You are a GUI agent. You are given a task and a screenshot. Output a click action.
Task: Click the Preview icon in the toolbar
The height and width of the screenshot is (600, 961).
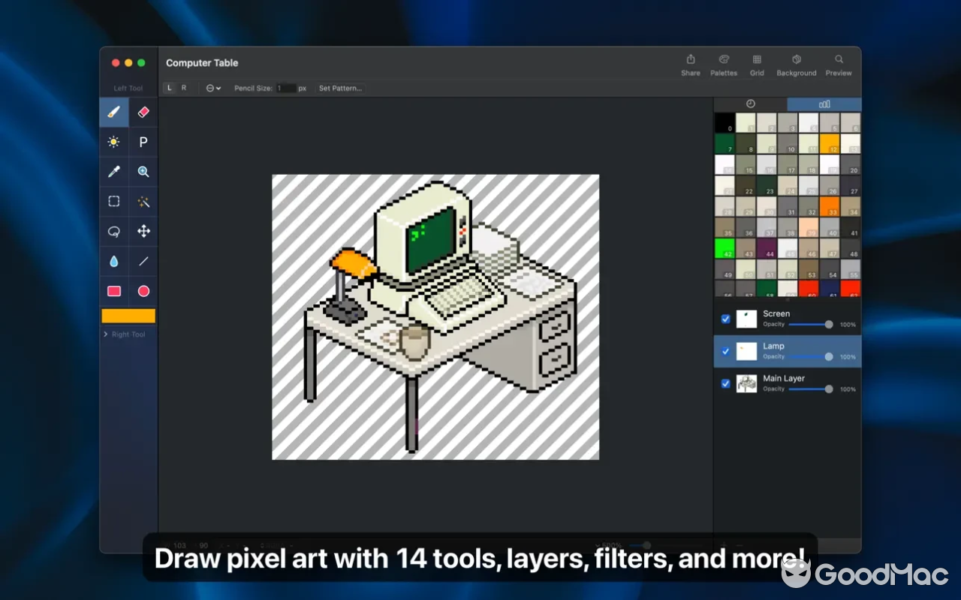[839, 64]
